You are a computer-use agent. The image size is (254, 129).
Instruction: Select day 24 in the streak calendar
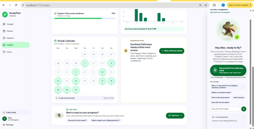(x=84, y=54)
